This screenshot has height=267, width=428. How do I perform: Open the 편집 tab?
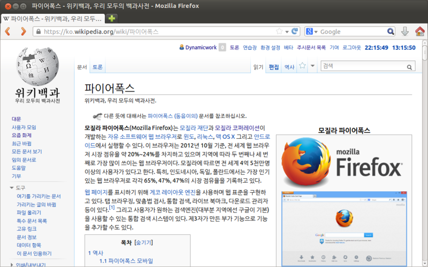click(x=274, y=67)
